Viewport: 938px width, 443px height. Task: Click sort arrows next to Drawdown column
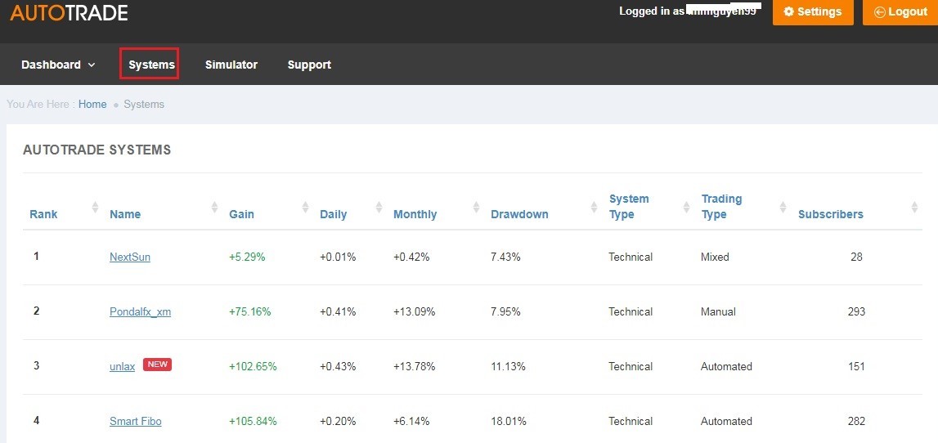[594, 208]
